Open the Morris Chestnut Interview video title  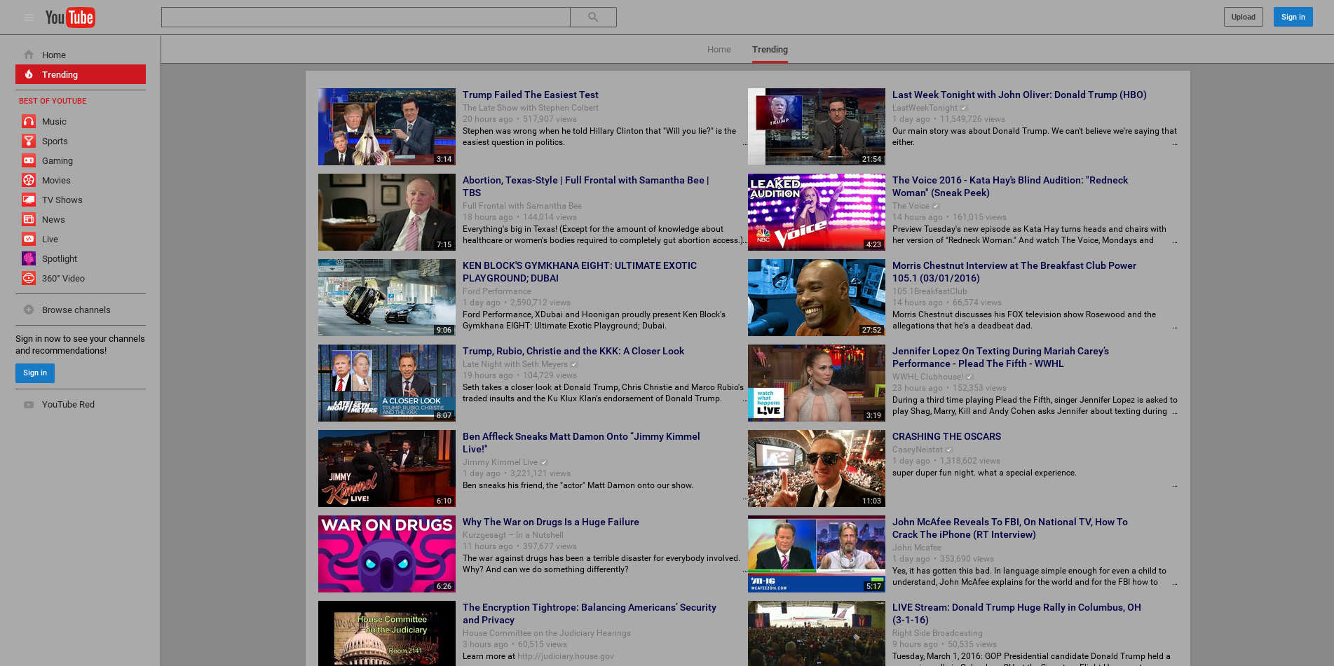(1014, 272)
